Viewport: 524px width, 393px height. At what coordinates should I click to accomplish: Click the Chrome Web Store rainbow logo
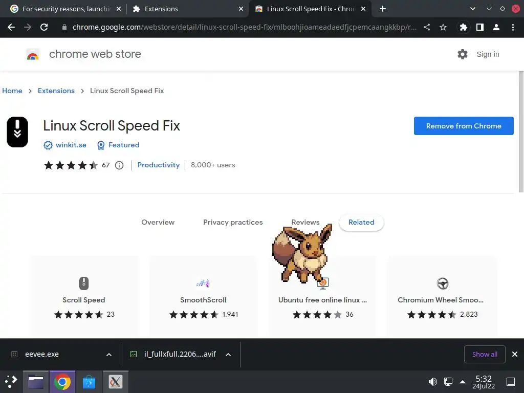coord(33,54)
